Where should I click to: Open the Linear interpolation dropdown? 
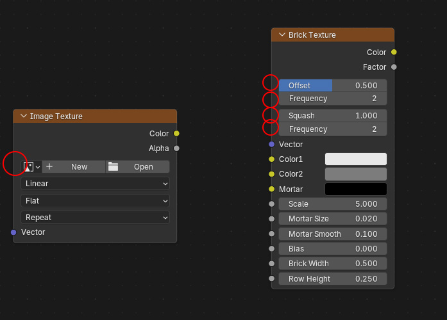95,184
